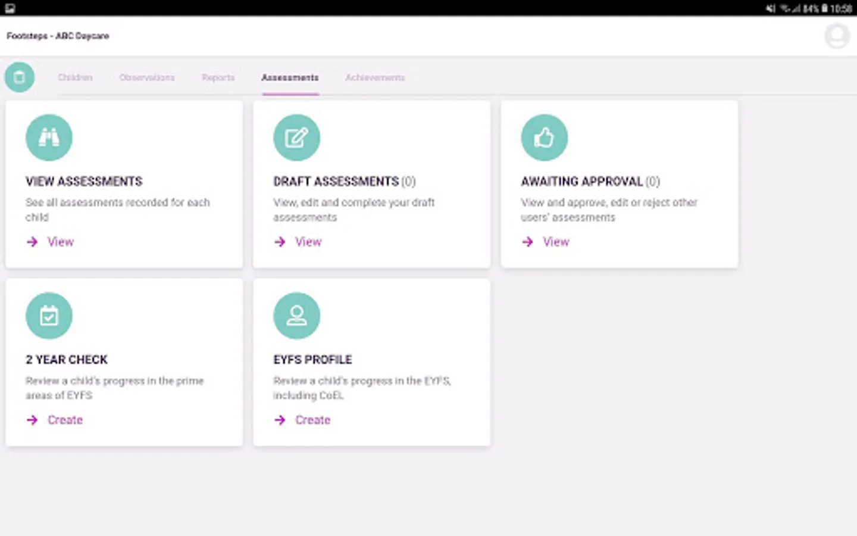Click the arrow beside View under View Assessments

(x=32, y=242)
